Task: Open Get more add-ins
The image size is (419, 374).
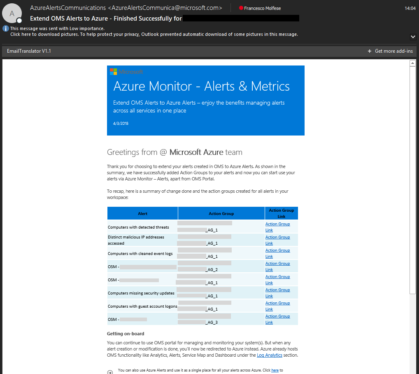Action: click(x=393, y=51)
